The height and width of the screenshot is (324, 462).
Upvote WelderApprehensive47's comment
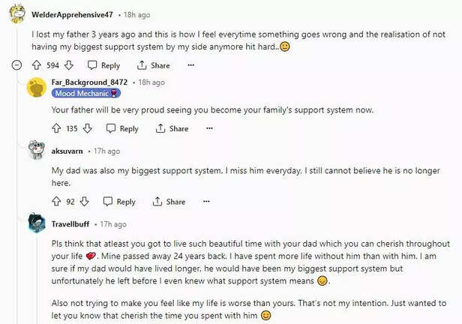coord(37,65)
